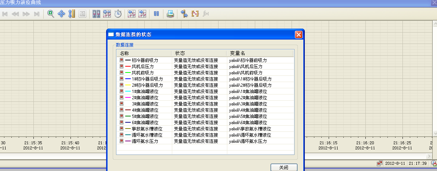
Task: Click the archive binders icon in toolbar
Action: click(97, 14)
